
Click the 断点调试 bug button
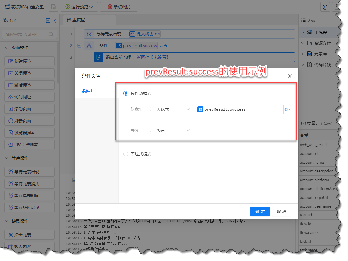[119, 7]
